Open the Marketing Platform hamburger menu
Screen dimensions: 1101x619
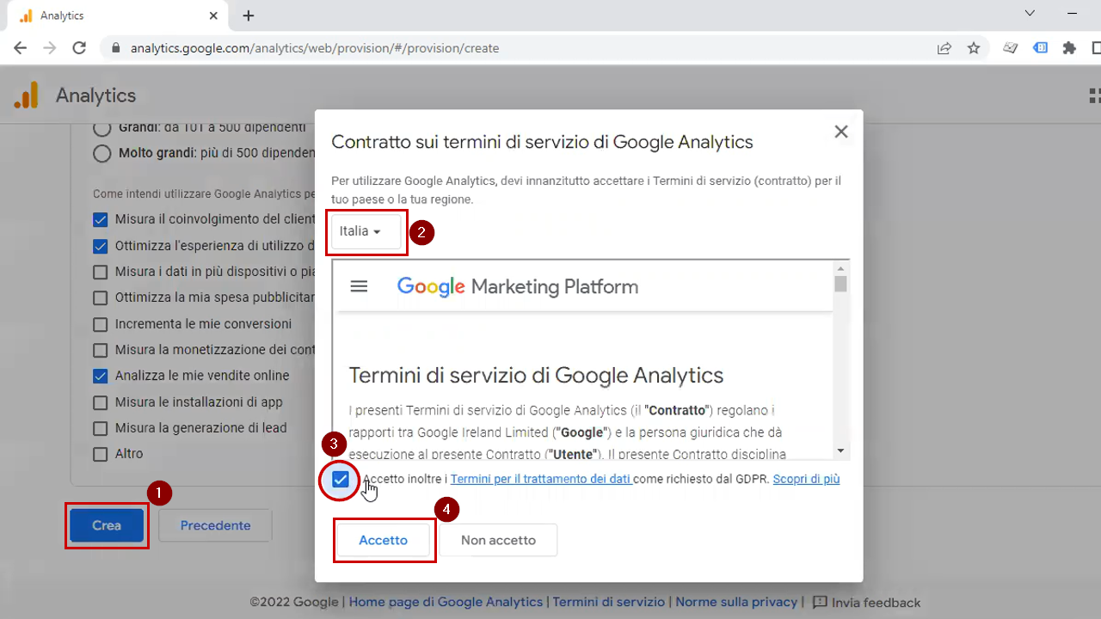[x=359, y=286]
